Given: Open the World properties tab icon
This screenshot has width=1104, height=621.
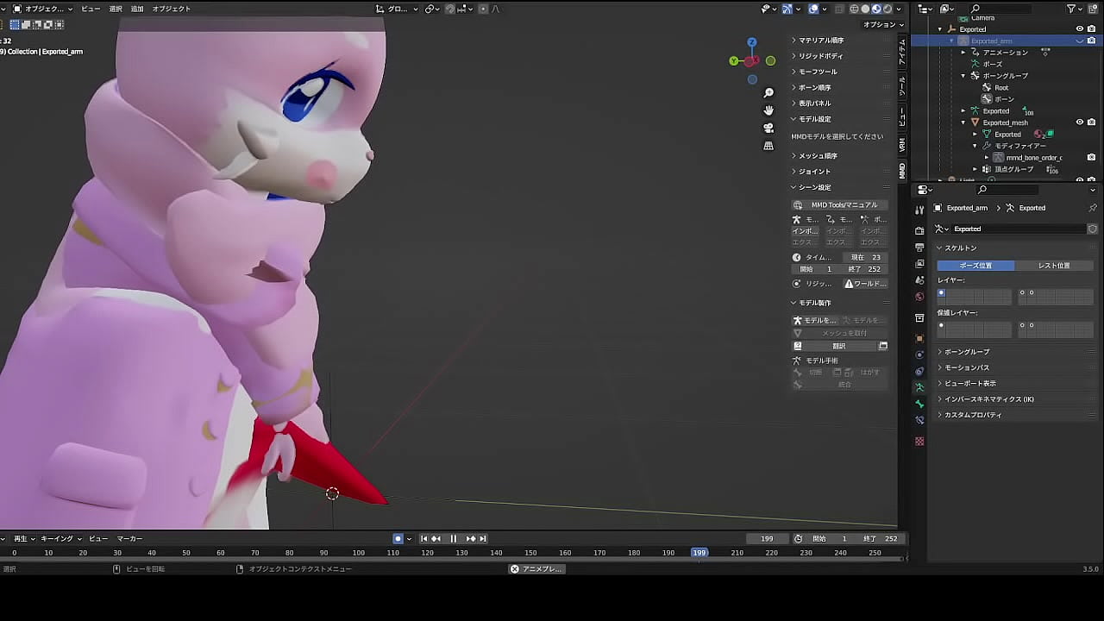Looking at the screenshot, I should coord(919,297).
